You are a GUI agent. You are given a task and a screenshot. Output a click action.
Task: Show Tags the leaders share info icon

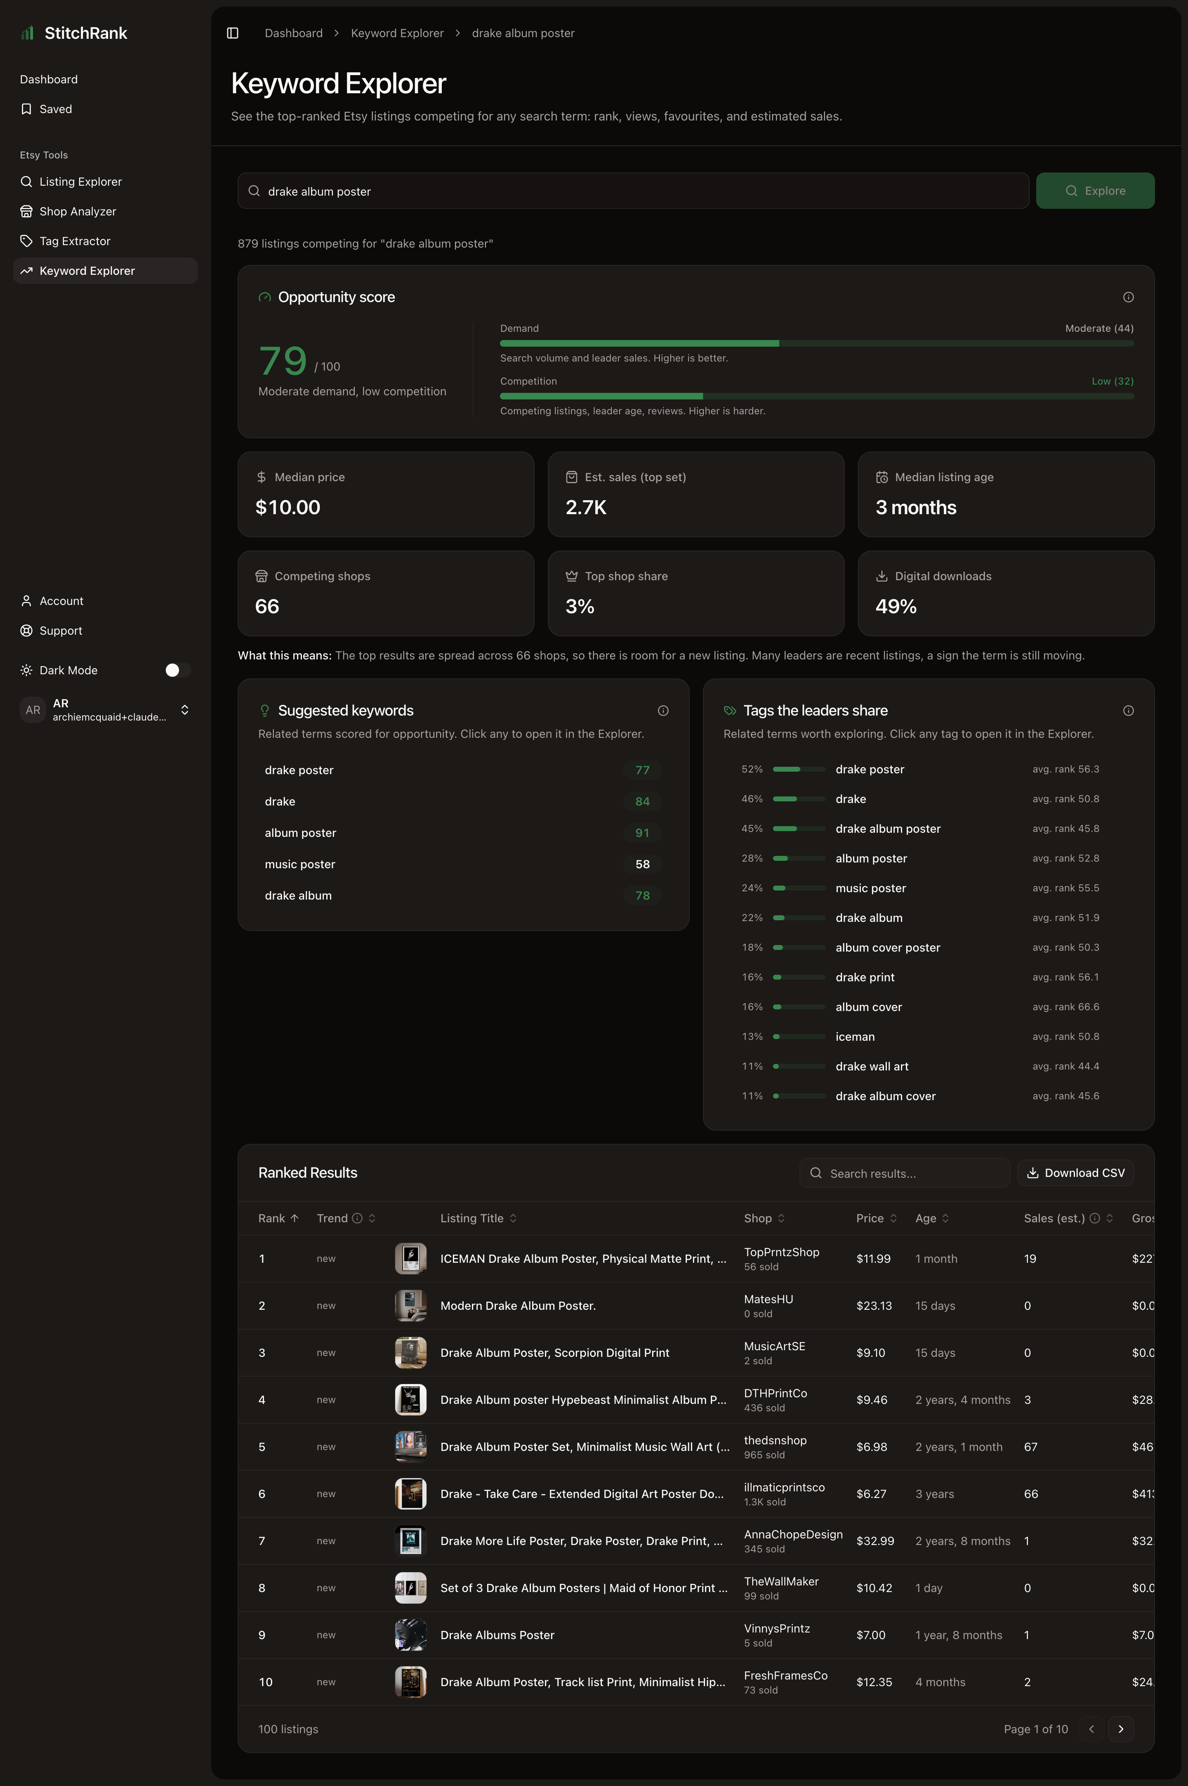[1128, 711]
